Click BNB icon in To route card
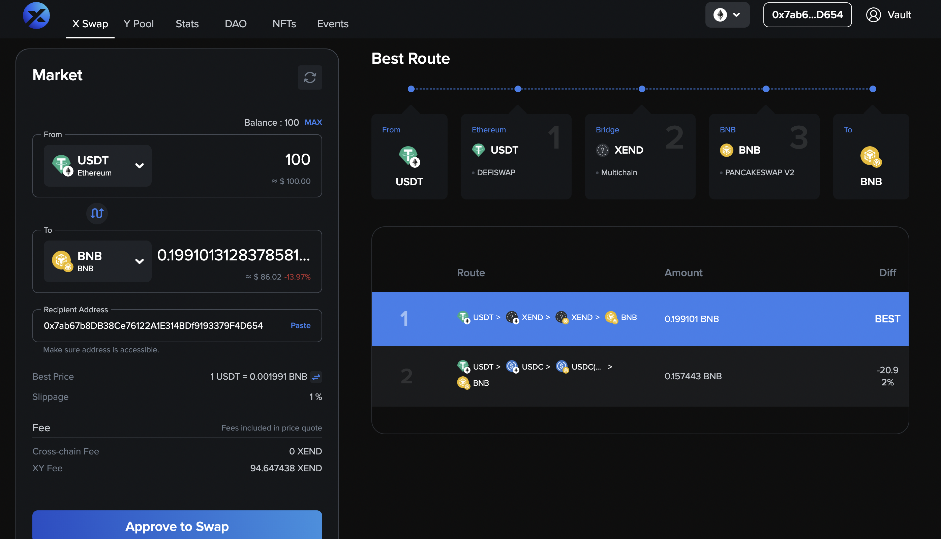 pyautogui.click(x=871, y=156)
